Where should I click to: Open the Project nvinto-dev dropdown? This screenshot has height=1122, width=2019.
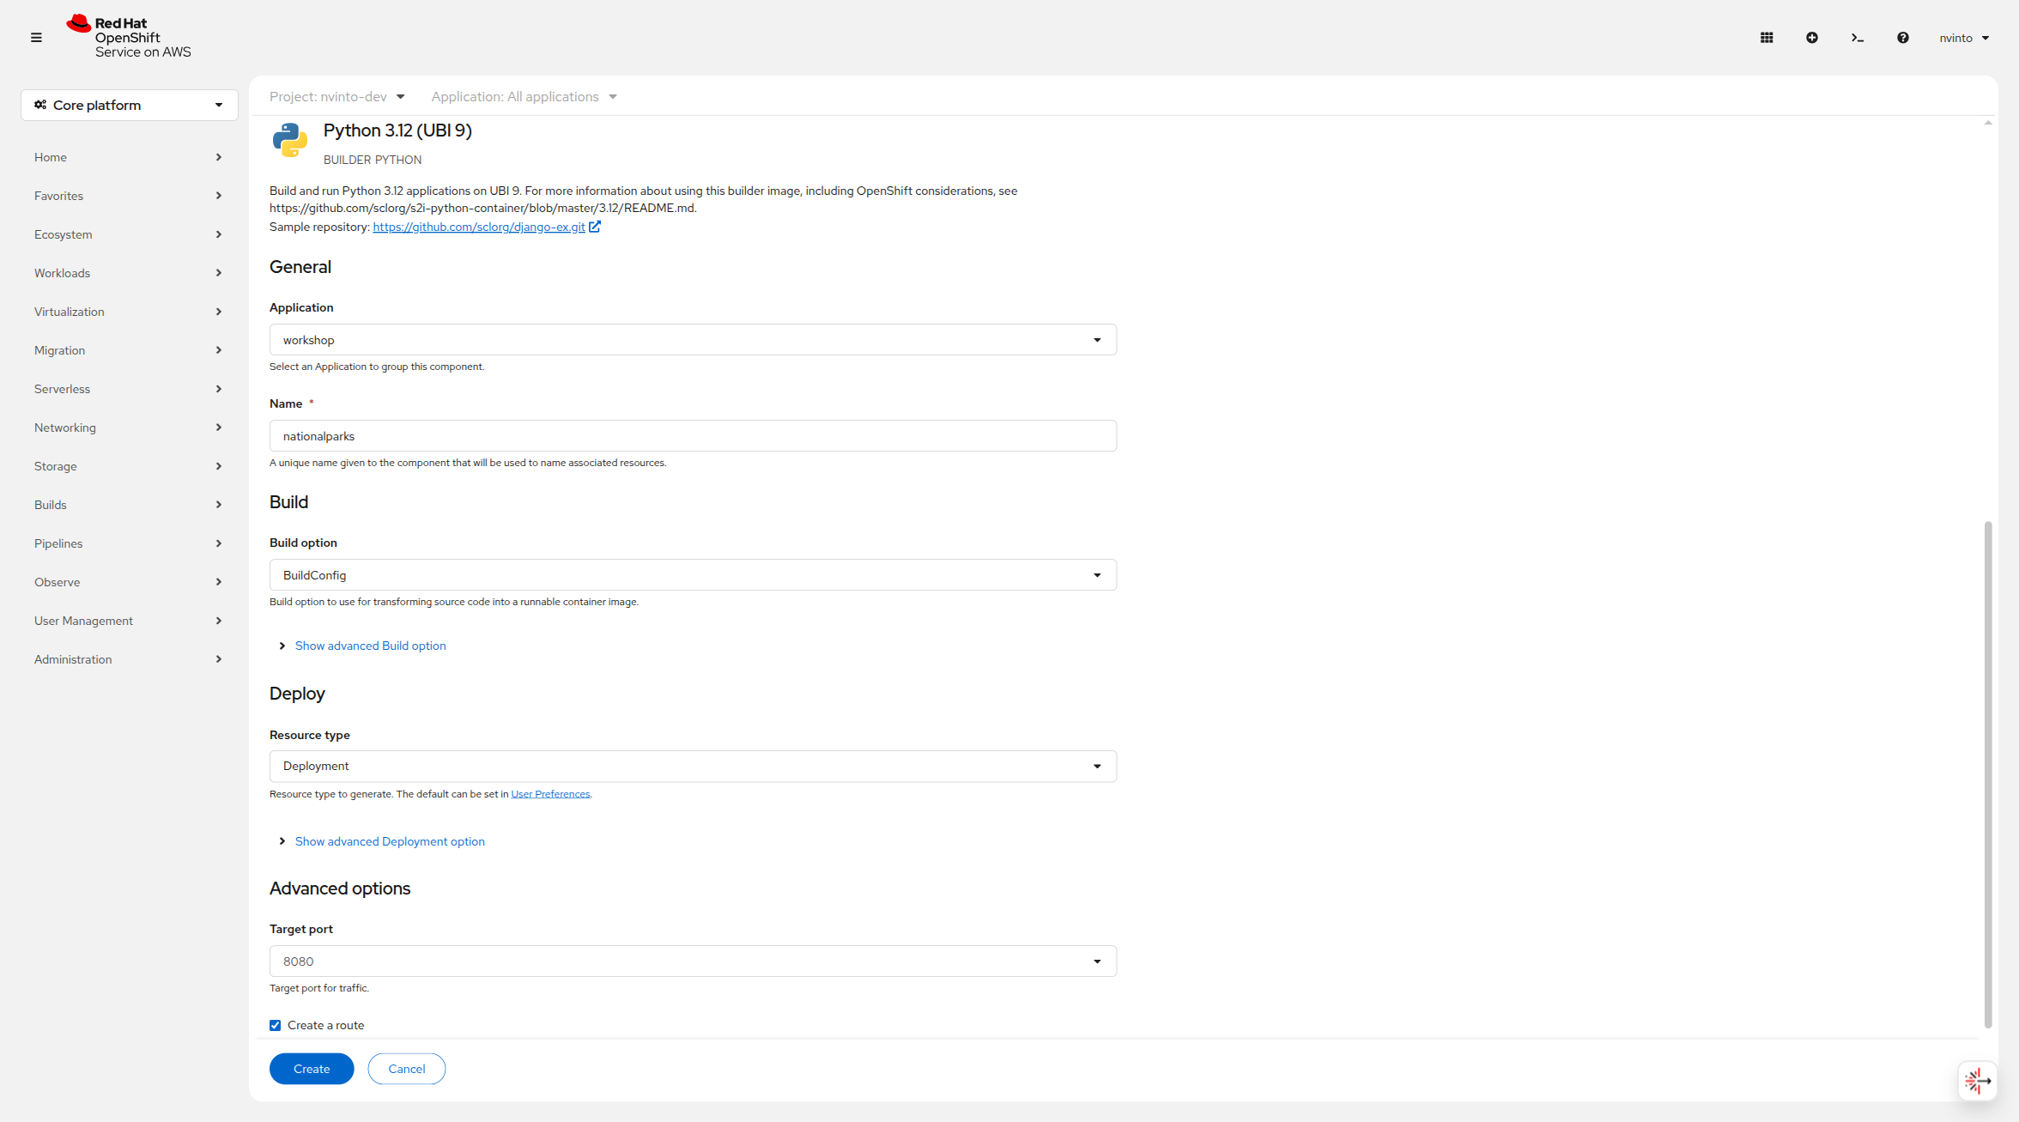point(337,96)
